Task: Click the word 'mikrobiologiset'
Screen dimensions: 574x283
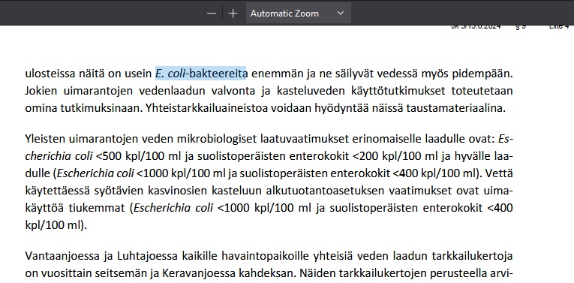Action: click(x=218, y=139)
